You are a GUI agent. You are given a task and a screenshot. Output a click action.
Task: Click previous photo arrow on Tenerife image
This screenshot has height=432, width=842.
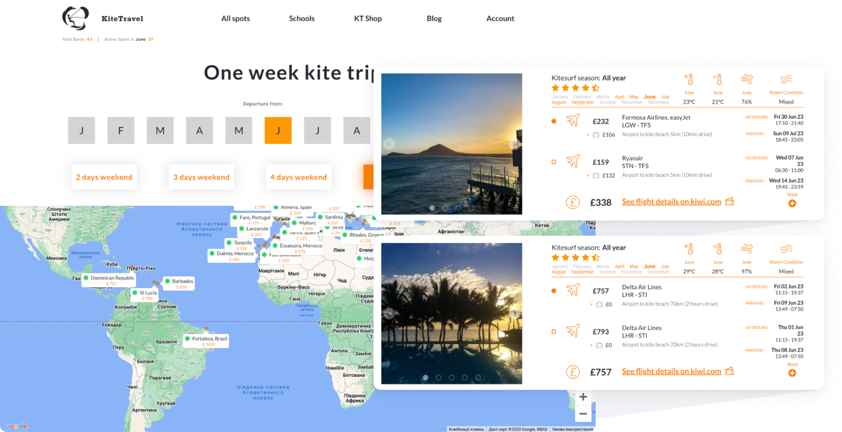(389, 144)
